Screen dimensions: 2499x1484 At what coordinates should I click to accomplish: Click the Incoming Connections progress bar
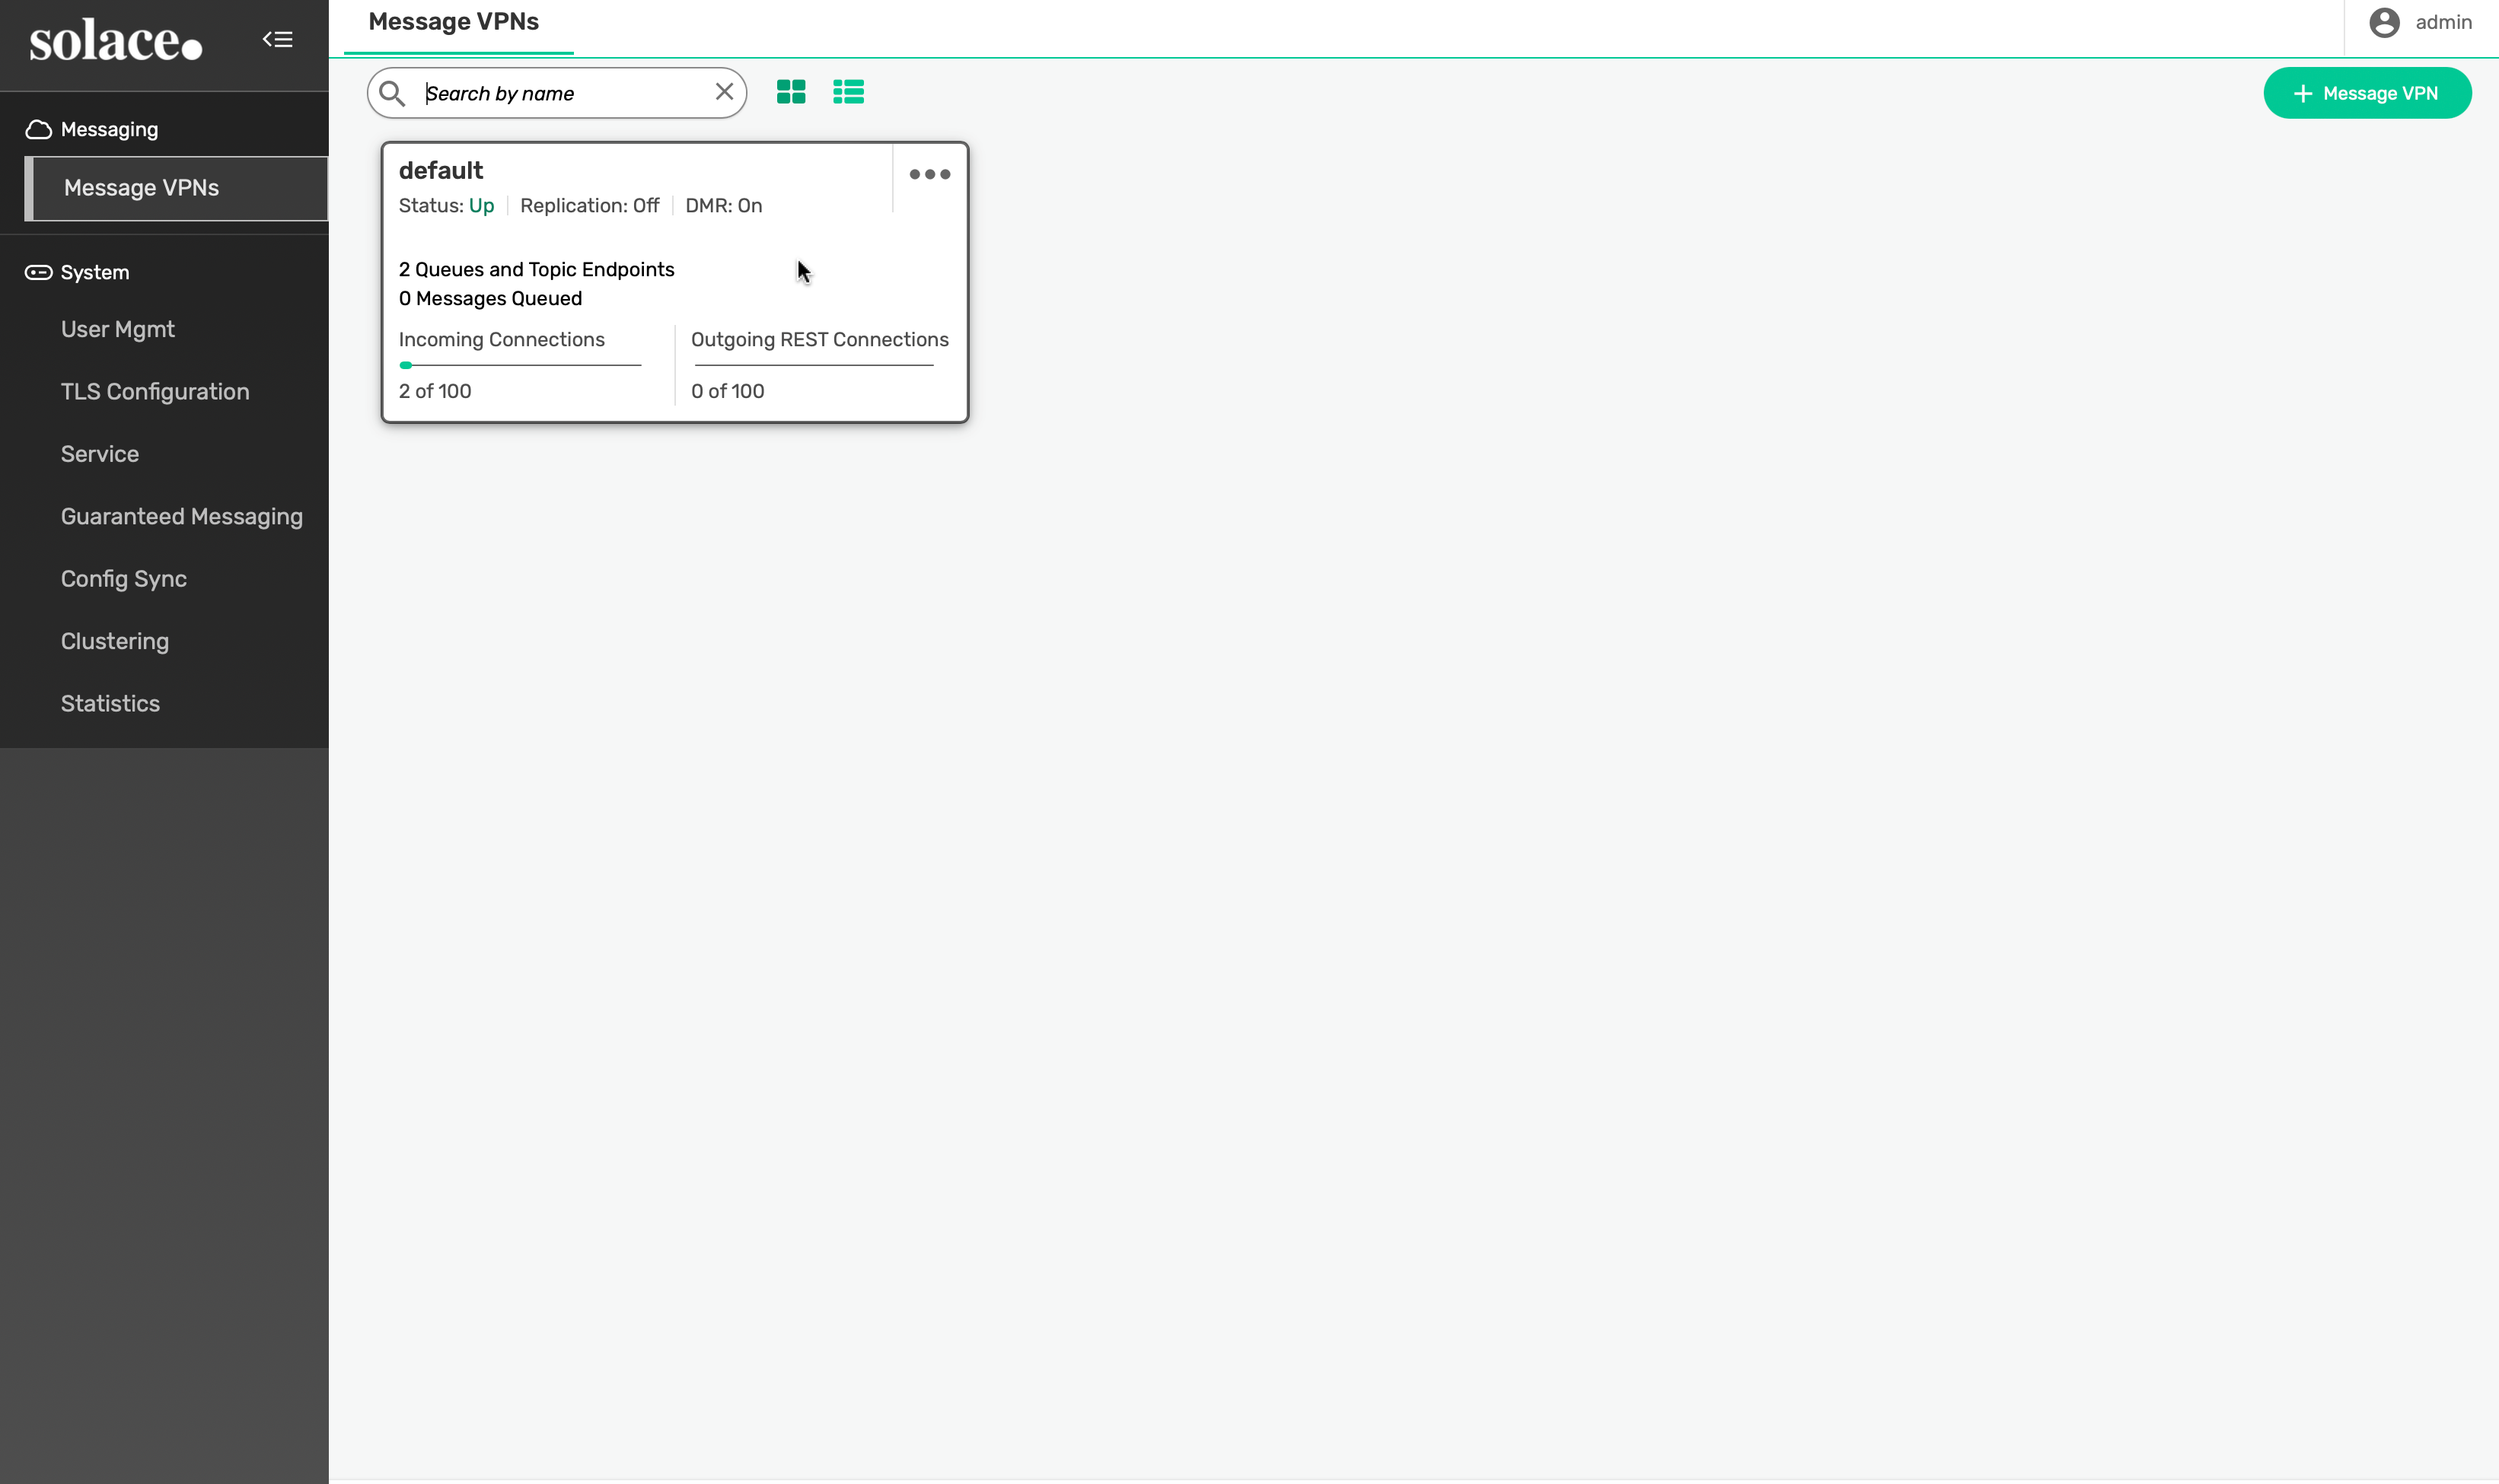pos(519,365)
